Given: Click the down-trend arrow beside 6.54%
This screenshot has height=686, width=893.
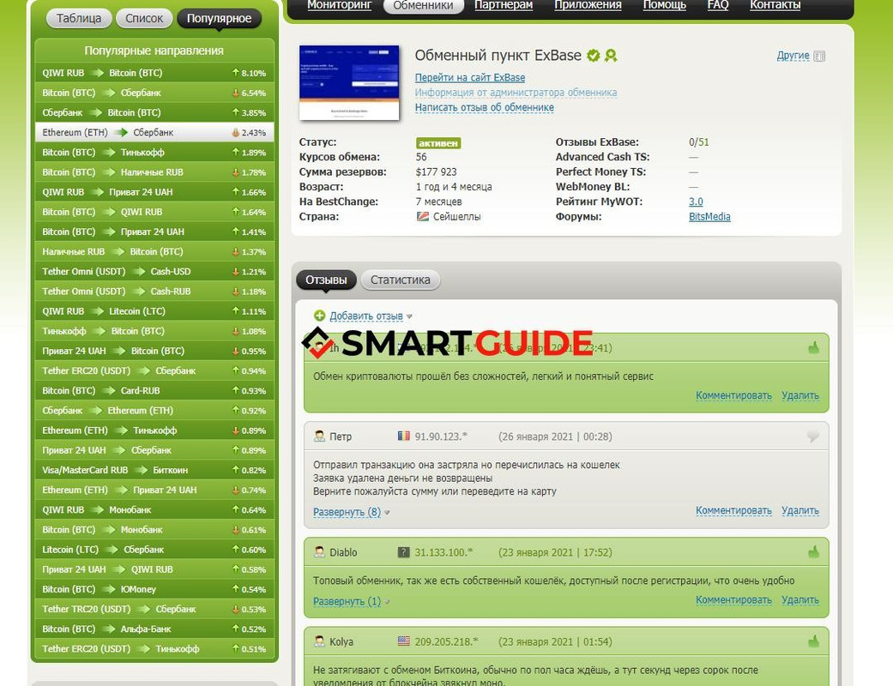Looking at the screenshot, I should (x=235, y=93).
